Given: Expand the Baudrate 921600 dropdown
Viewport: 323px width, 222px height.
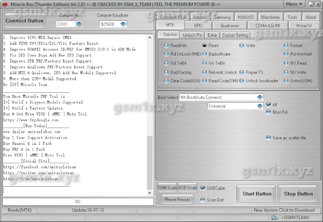Looking at the screenshot, I should (x=123, y=24).
